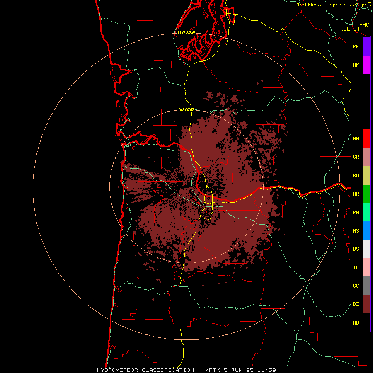This screenshot has width=373, height=373.
Task: Click the UK magenta legend swatch
Action: 366,65
